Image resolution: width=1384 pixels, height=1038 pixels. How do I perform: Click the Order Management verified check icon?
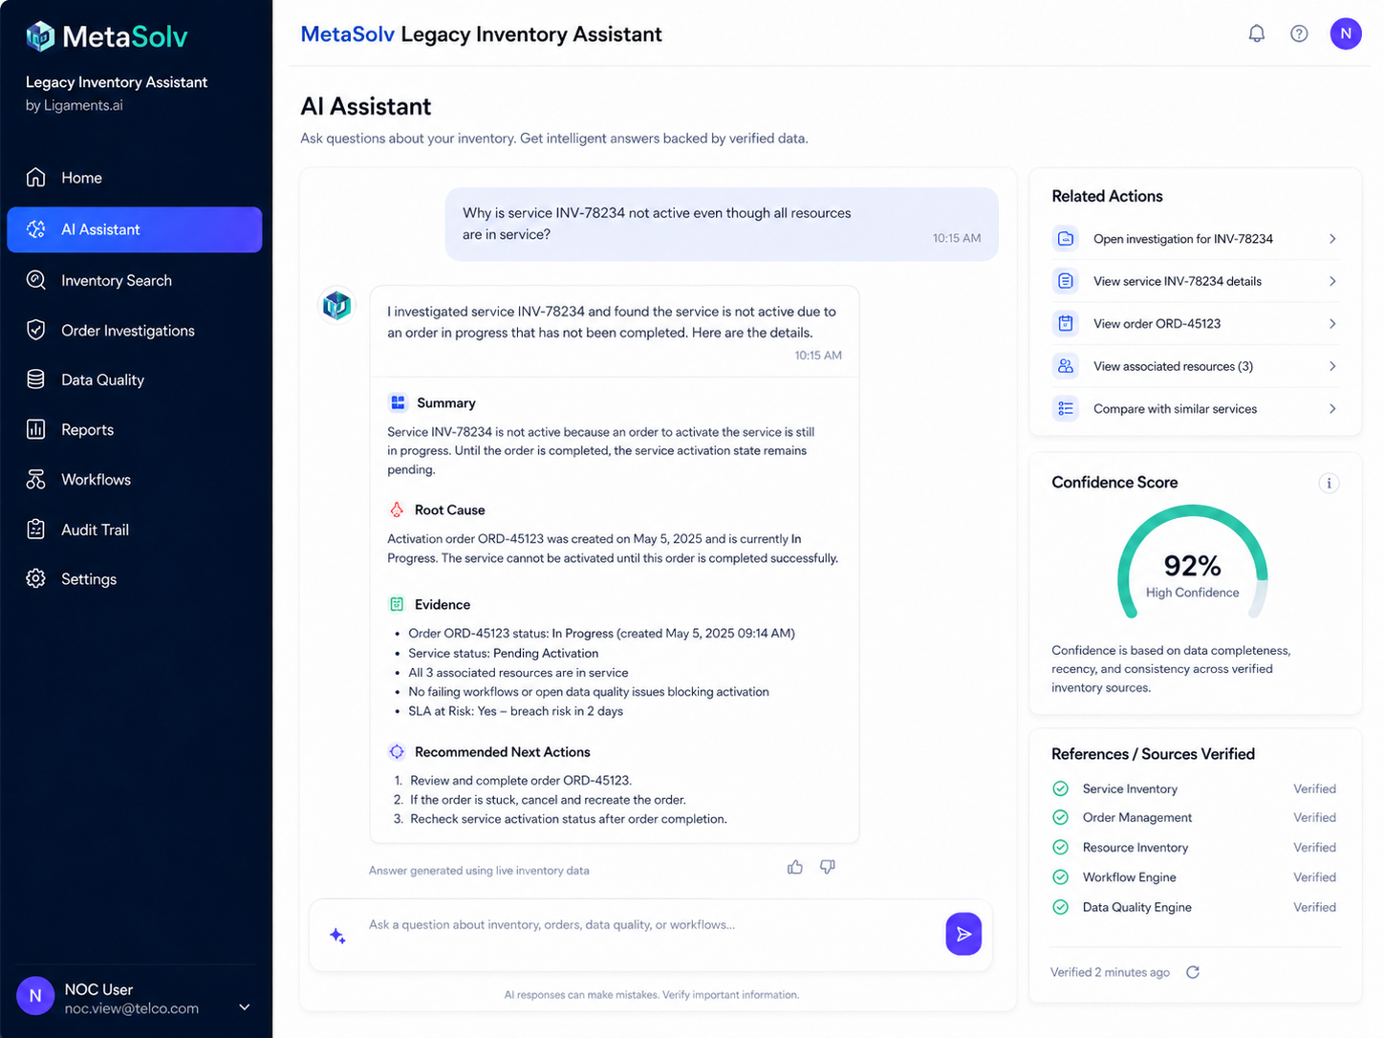click(1060, 817)
